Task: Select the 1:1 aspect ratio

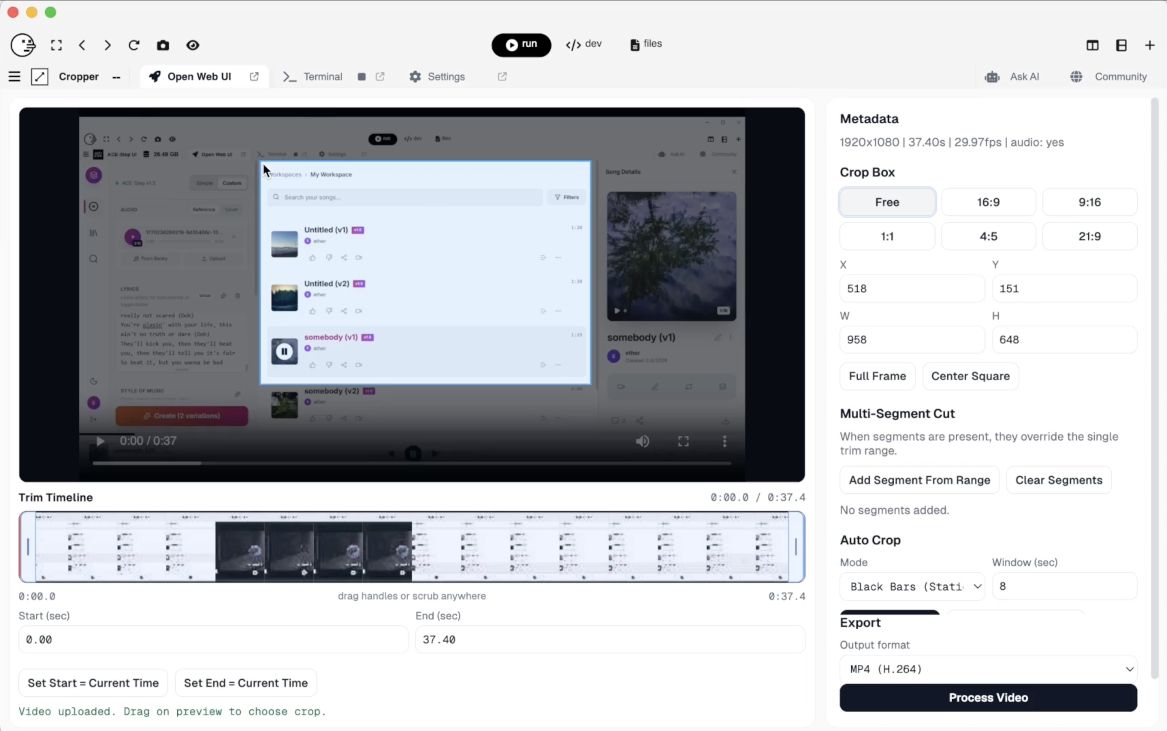Action: 887,236
